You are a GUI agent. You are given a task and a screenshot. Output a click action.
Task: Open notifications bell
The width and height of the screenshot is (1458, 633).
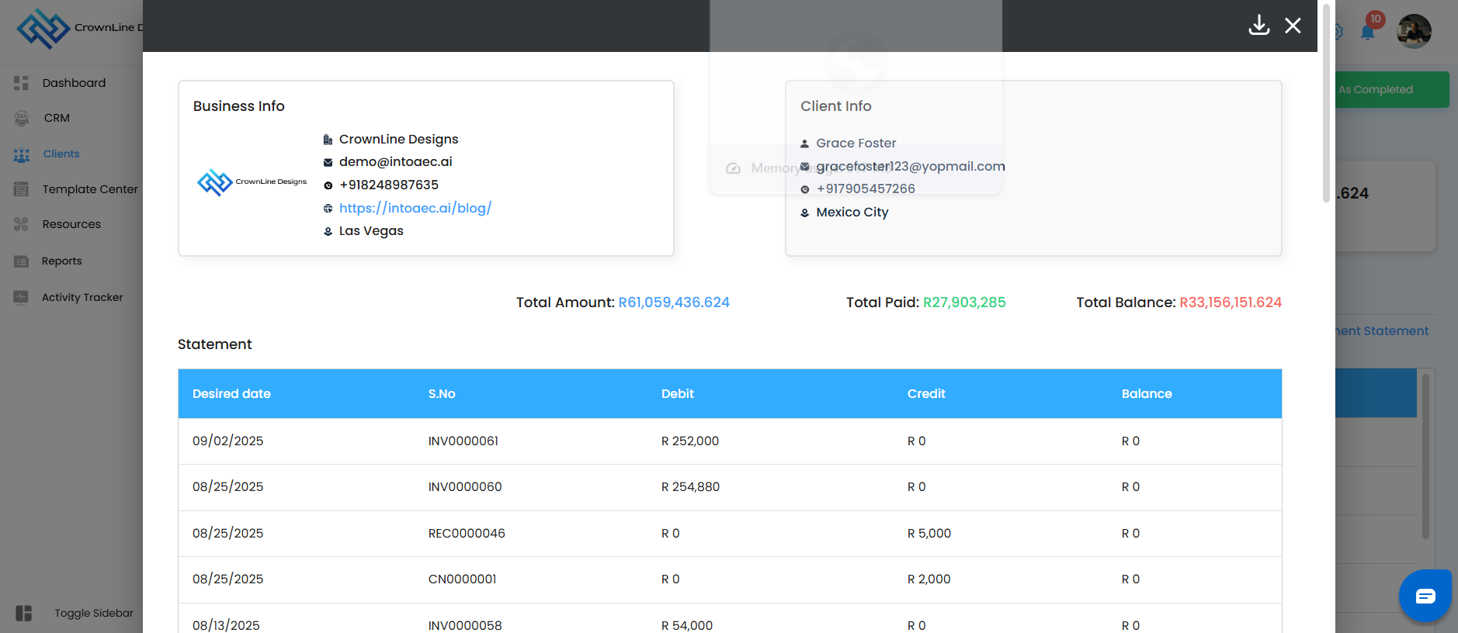click(1367, 32)
